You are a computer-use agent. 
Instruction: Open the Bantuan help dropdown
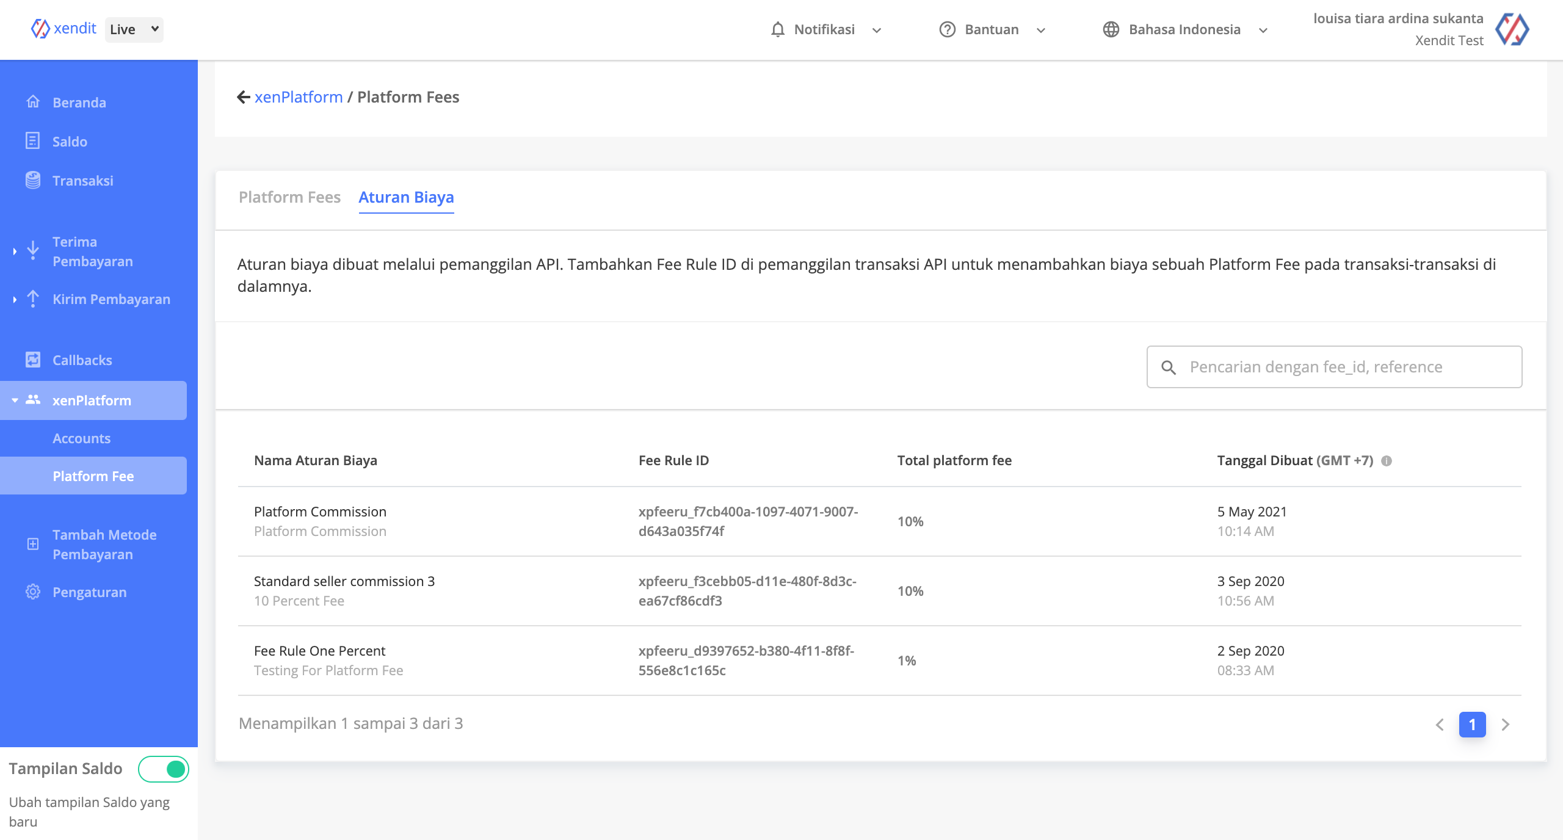[x=992, y=29]
